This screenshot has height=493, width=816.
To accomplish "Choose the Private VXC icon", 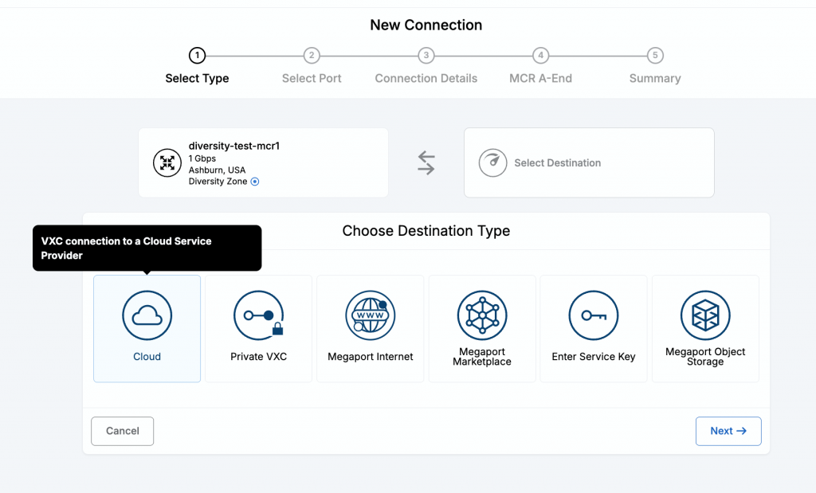I will click(x=259, y=315).
